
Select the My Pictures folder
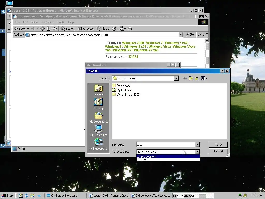122,90
